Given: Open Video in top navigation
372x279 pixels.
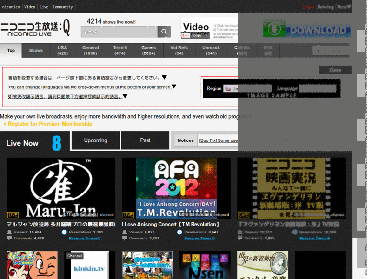Looking at the screenshot, I should [30, 7].
